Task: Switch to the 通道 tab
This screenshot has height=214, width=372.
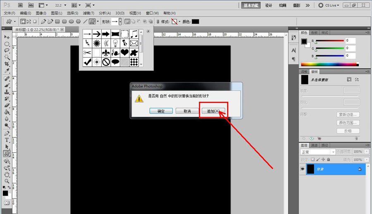Action: (315, 145)
